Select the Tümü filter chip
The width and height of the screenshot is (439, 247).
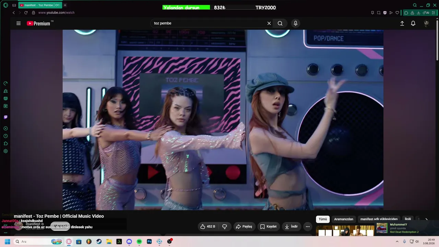[323, 219]
